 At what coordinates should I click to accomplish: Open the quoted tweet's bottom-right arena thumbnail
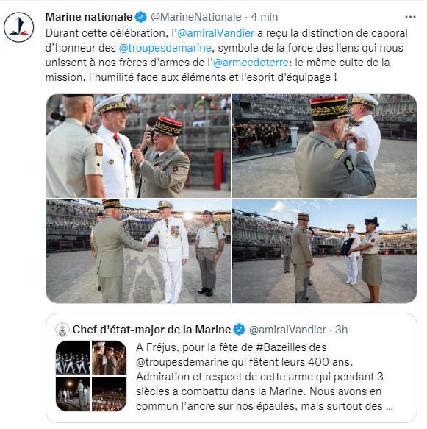(x=109, y=394)
